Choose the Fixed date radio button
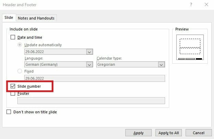214x139 pixels. (20, 71)
